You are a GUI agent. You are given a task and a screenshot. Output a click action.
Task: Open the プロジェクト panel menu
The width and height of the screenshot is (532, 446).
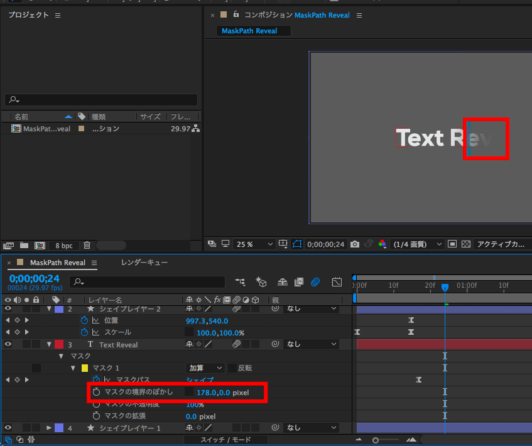click(58, 15)
